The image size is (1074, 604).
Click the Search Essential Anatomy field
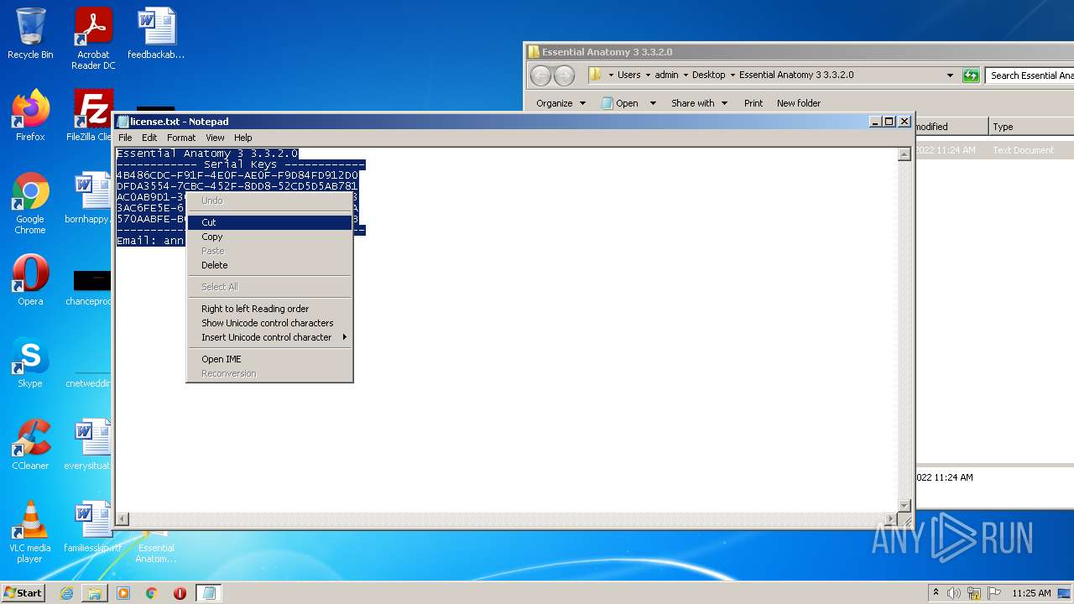coord(1030,75)
